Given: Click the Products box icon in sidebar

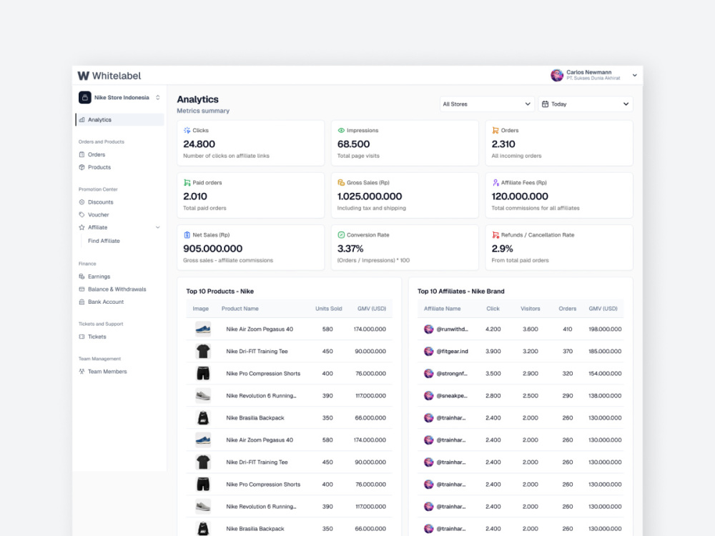Looking at the screenshot, I should coord(82,167).
